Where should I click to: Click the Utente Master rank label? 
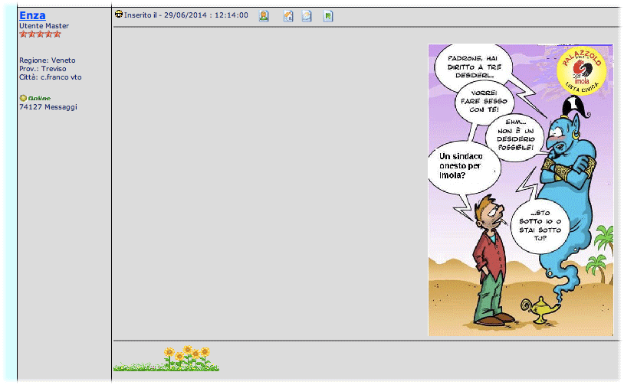(44, 26)
